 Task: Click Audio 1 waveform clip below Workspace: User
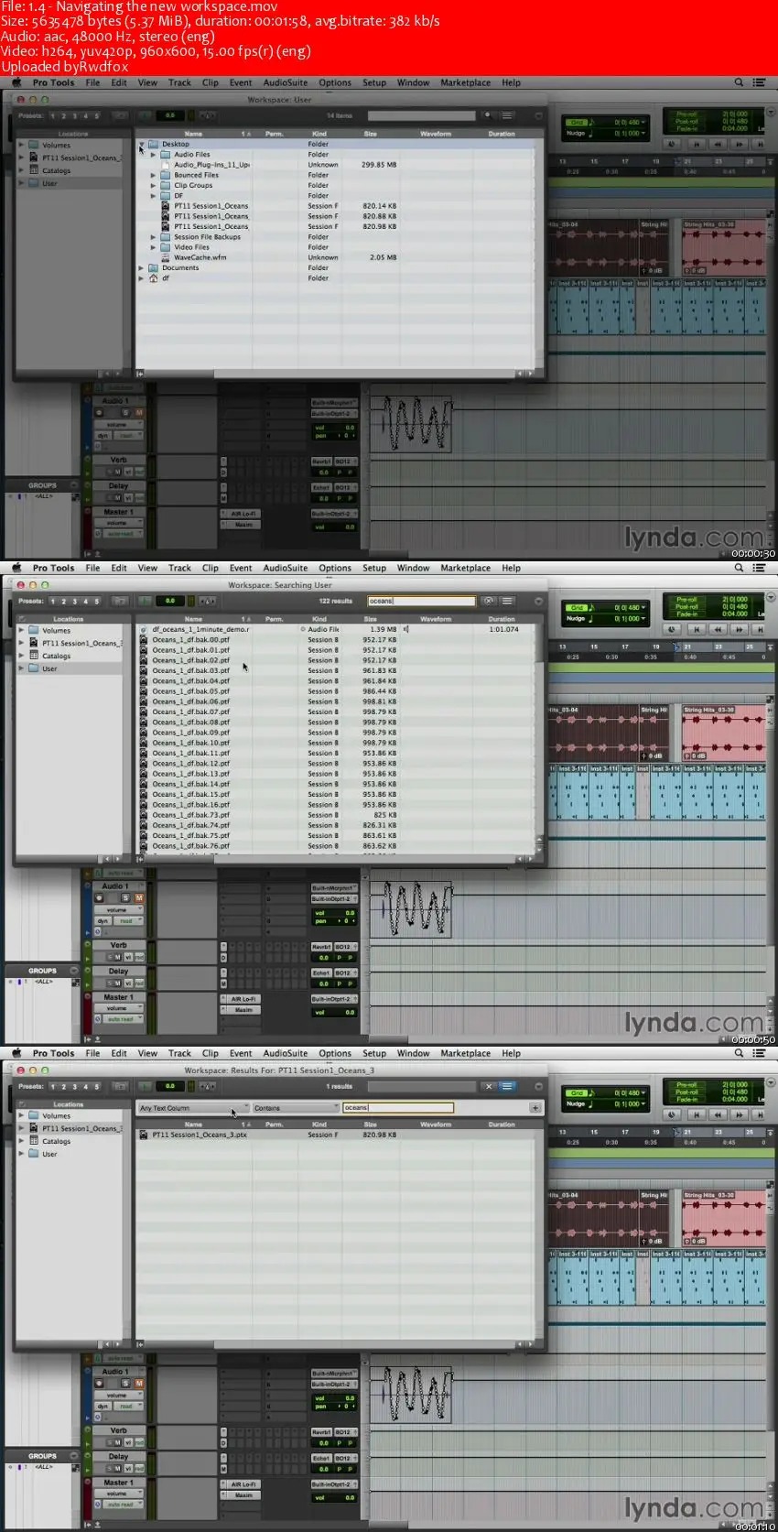[x=410, y=422]
